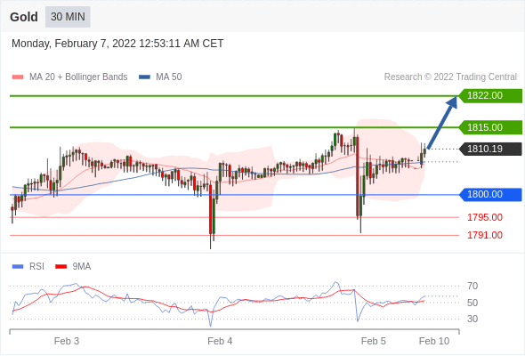Viewport: 525px width, 356px height.
Task: Click the RSI 70 level label
Action: [472, 286]
